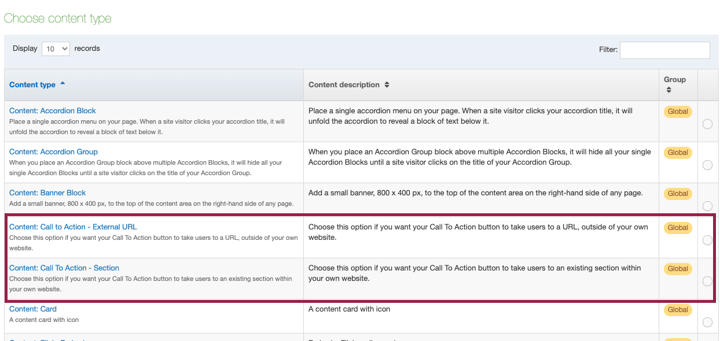Screen dimensions: 720x341
Task: Select radio button for Call to Action External URL
Action: click(707, 240)
